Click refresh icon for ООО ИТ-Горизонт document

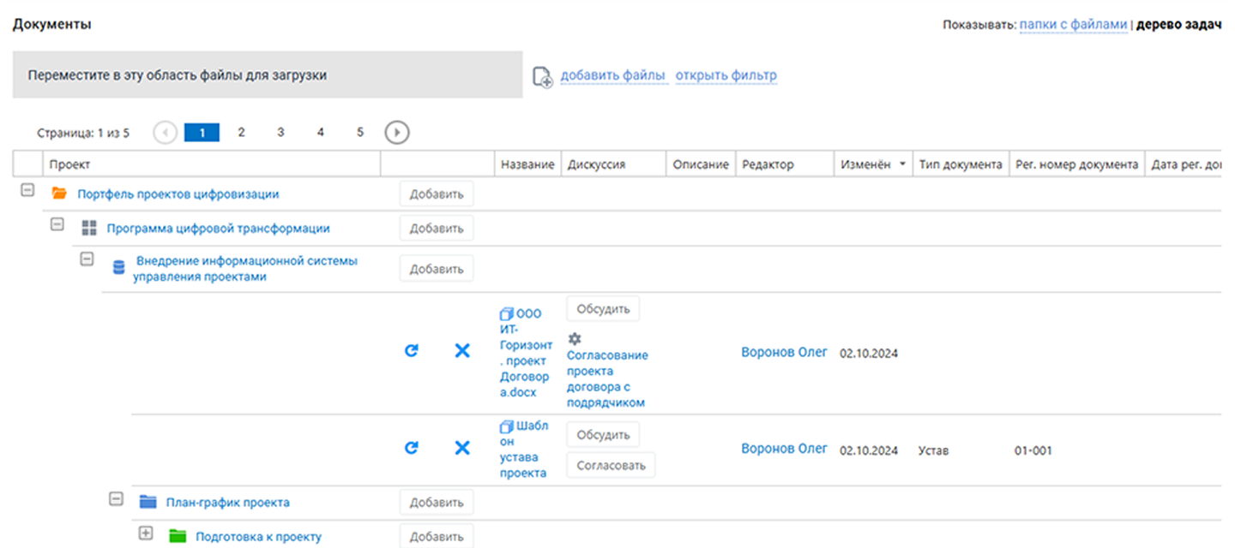tap(412, 350)
